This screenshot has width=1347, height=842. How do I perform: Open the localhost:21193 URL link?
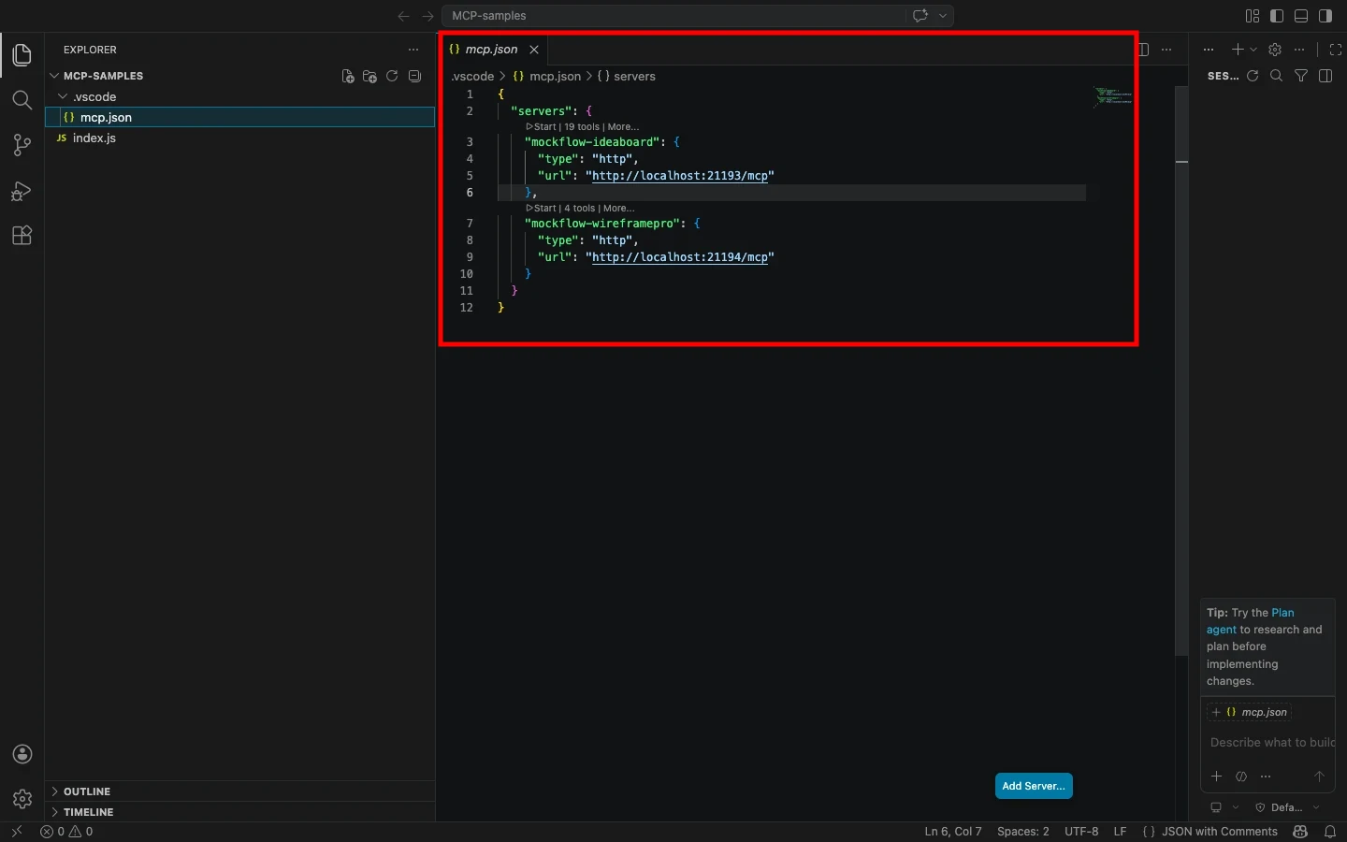click(680, 176)
